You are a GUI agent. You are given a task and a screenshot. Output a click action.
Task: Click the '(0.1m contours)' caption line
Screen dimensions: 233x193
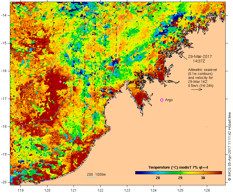[200, 74]
